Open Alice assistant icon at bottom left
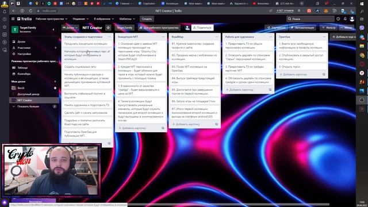The image size is (368, 207). pyautogui.click(x=5, y=202)
